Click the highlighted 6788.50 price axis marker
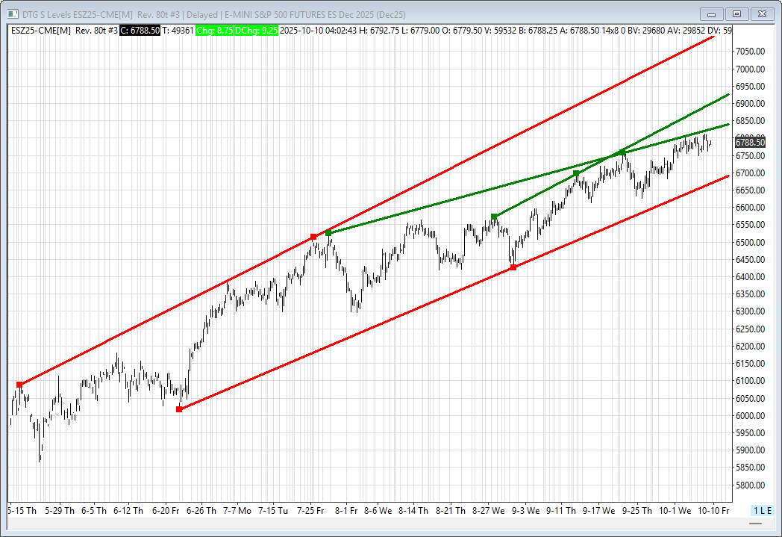 click(x=750, y=142)
